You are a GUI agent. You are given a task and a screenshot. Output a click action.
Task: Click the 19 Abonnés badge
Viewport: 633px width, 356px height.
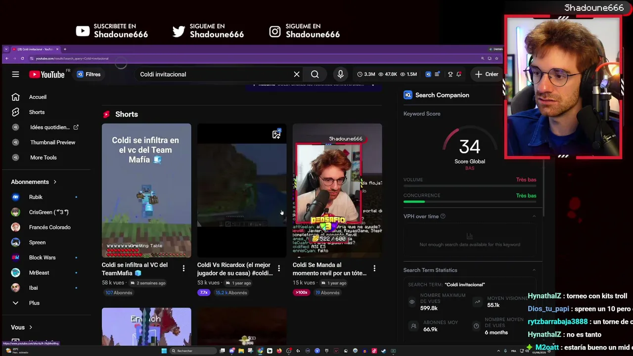coord(327,293)
